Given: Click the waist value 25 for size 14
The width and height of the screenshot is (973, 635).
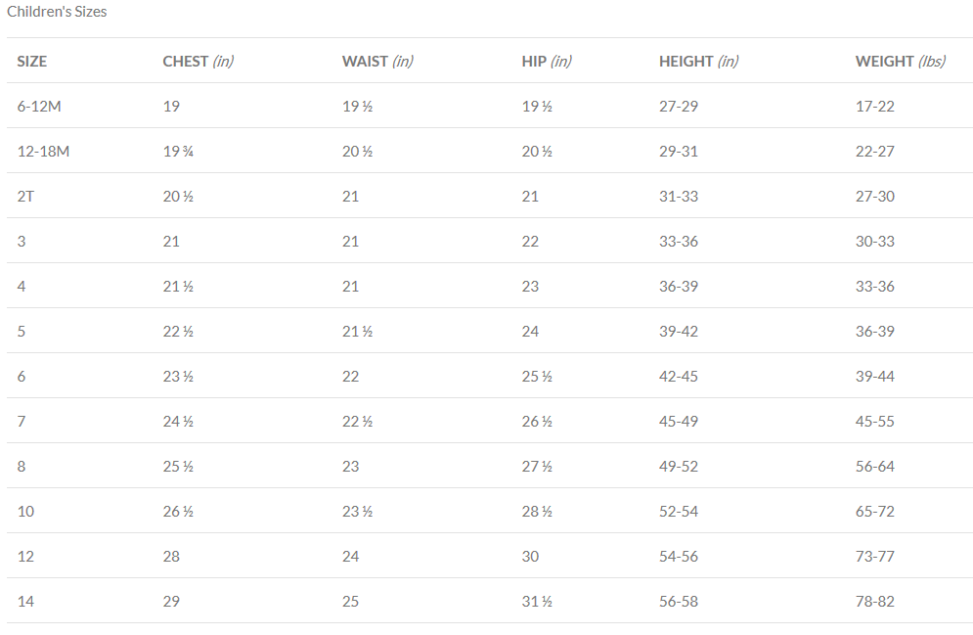Looking at the screenshot, I should pos(350,601).
